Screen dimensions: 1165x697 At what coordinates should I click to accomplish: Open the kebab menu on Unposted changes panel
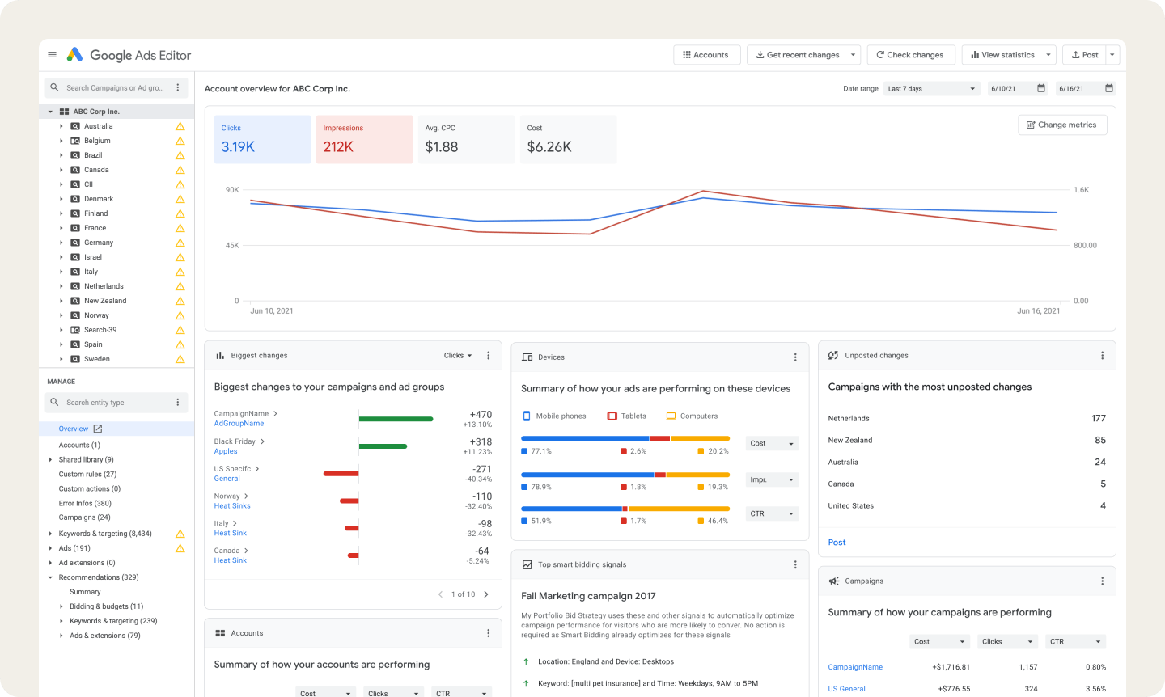pyautogui.click(x=1102, y=354)
